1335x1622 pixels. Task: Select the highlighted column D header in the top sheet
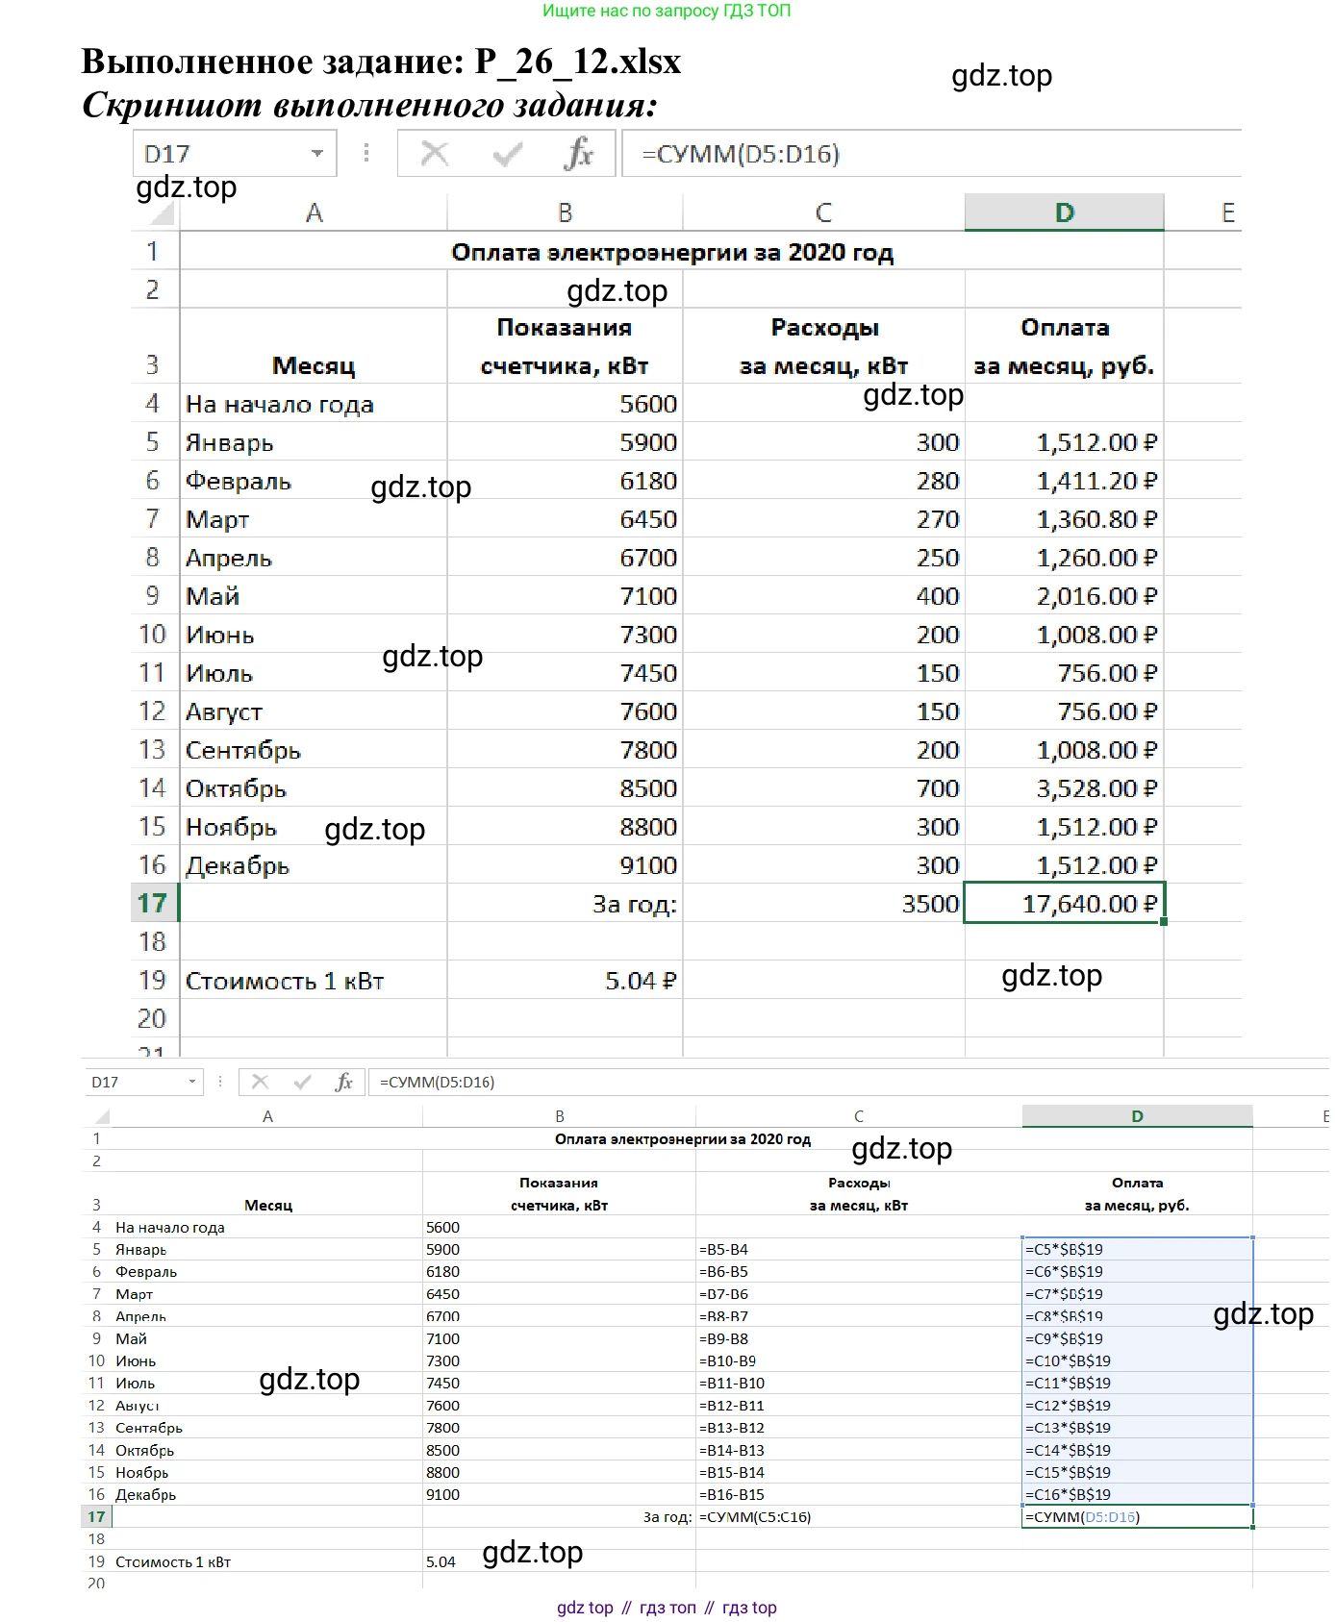click(1064, 212)
